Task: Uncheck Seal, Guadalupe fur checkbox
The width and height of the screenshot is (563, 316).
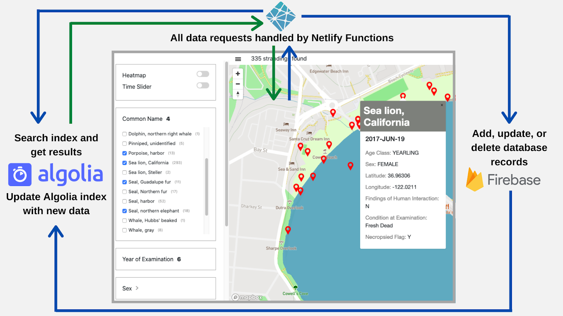Action: tap(125, 182)
